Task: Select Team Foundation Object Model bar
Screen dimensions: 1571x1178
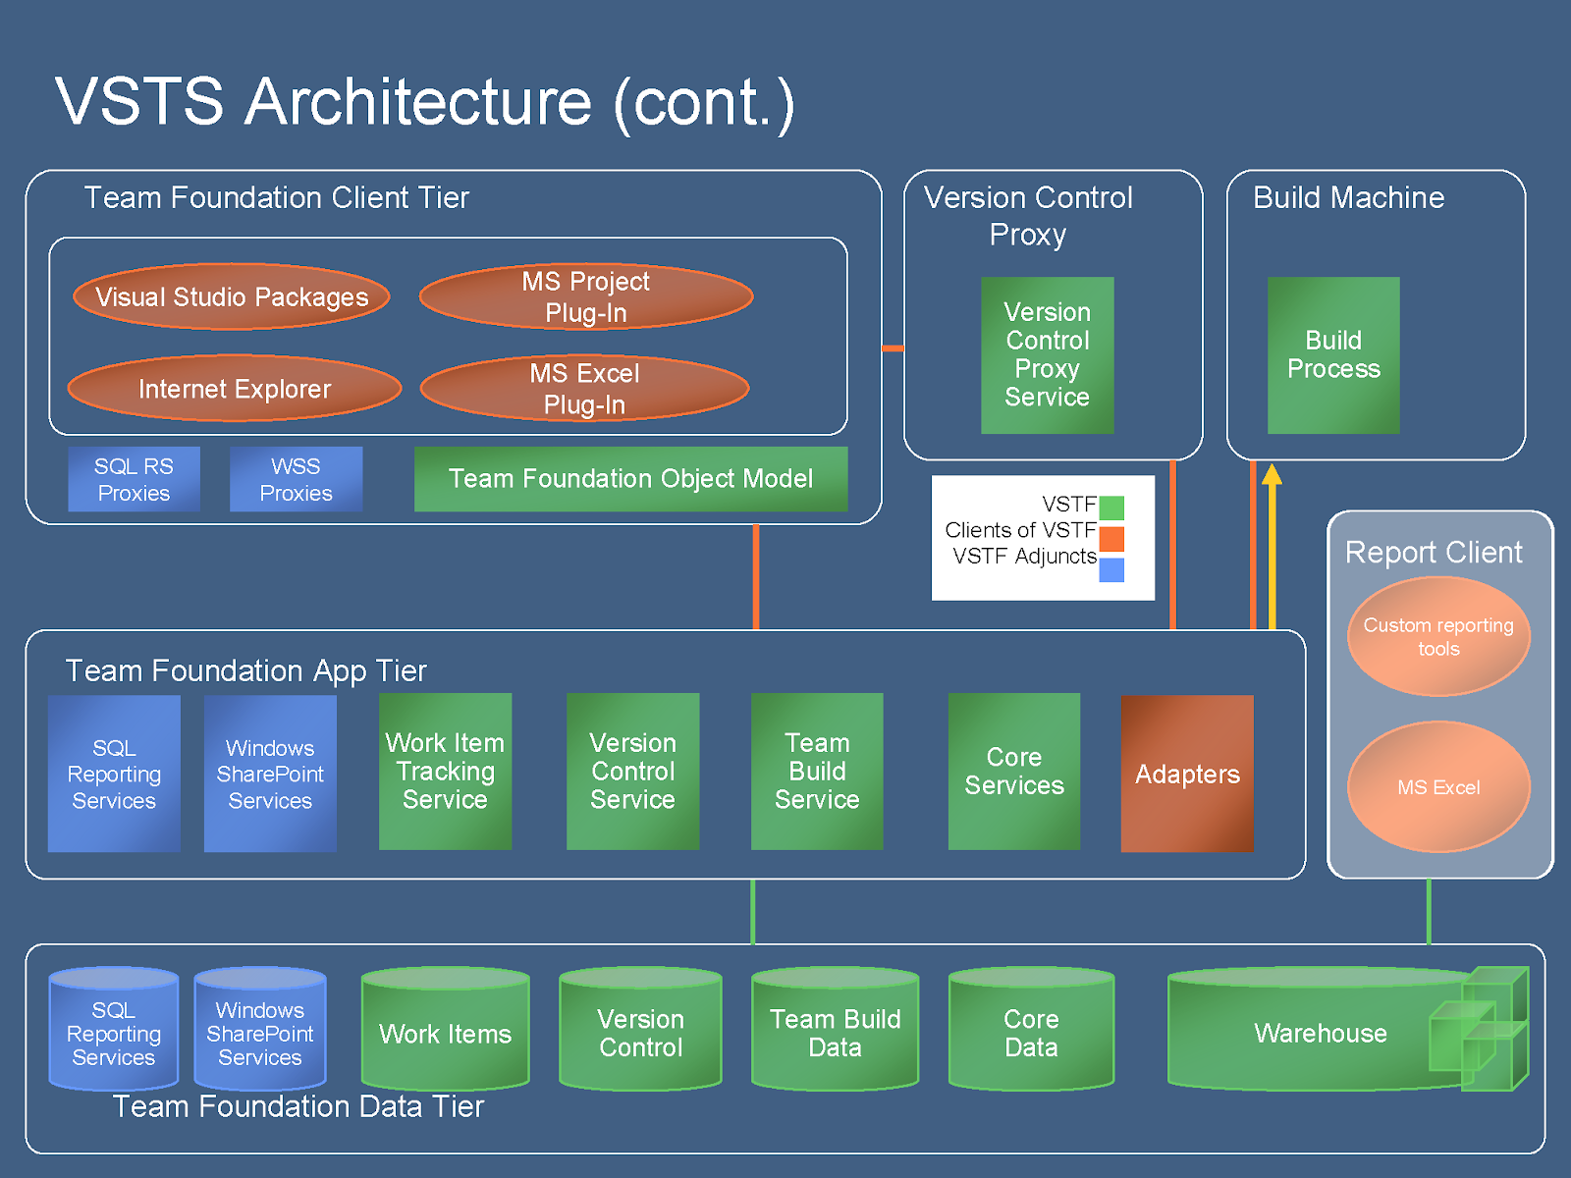Action: coord(630,479)
